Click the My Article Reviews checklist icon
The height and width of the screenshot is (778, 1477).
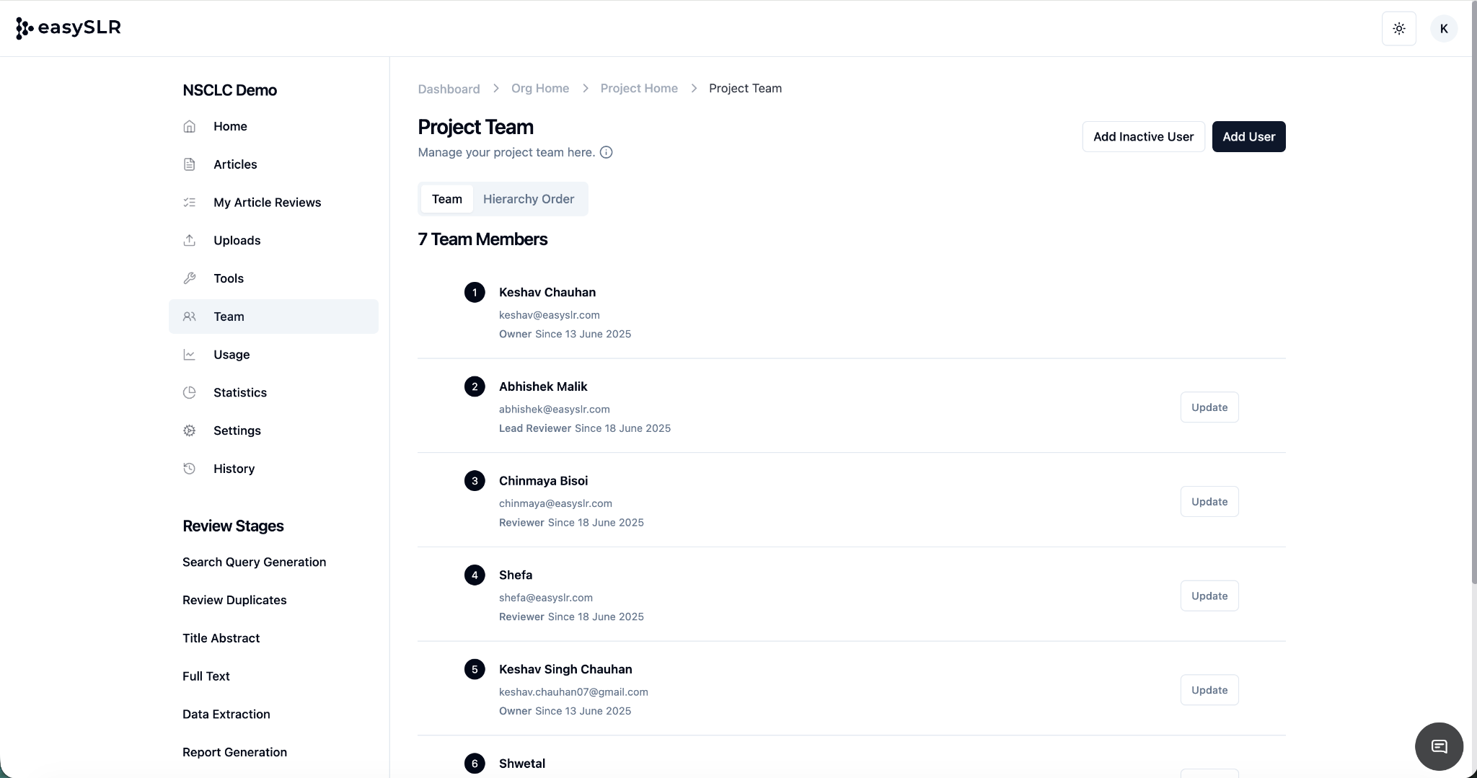coord(190,203)
